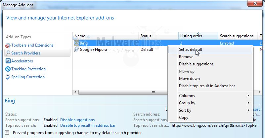The height and width of the screenshot is (138, 265).
Task: Click the Spelling Correction ABC icon
Action: coord(8,77)
